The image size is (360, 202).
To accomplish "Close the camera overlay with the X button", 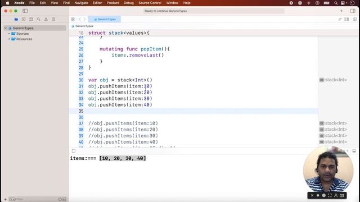I will 312,195.
